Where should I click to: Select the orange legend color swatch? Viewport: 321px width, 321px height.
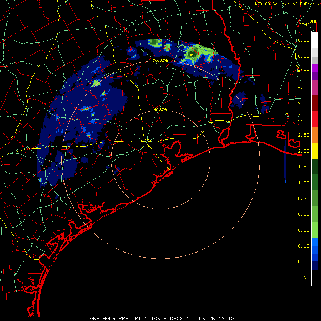tap(315, 135)
